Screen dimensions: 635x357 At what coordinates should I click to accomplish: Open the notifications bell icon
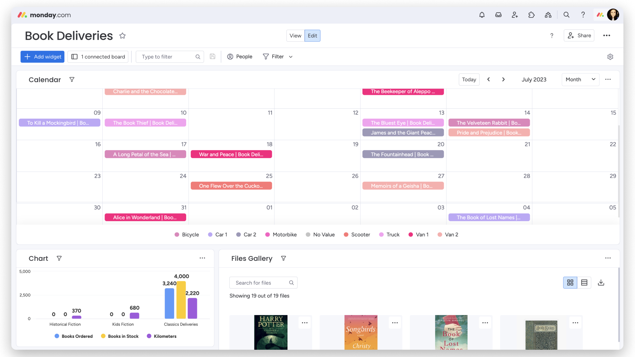(x=482, y=15)
